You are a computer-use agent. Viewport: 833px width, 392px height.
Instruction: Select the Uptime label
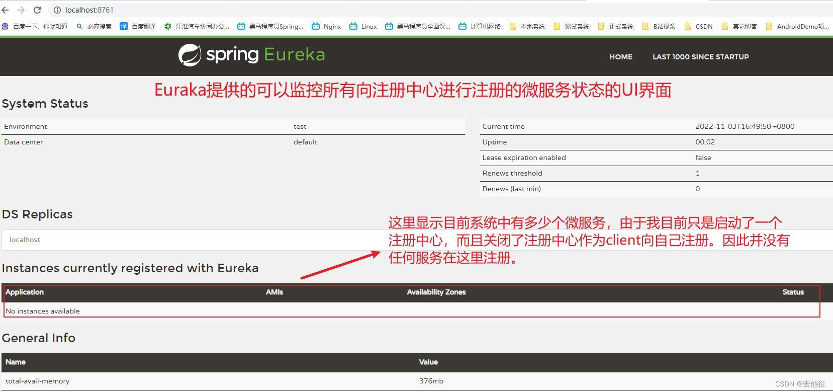(x=495, y=142)
